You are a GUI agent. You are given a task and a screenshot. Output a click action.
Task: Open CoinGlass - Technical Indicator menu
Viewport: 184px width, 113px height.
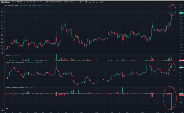pos(53,2)
